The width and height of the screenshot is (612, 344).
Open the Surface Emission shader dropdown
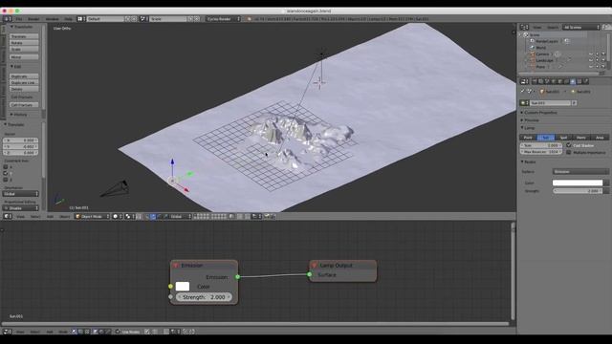tap(580, 172)
